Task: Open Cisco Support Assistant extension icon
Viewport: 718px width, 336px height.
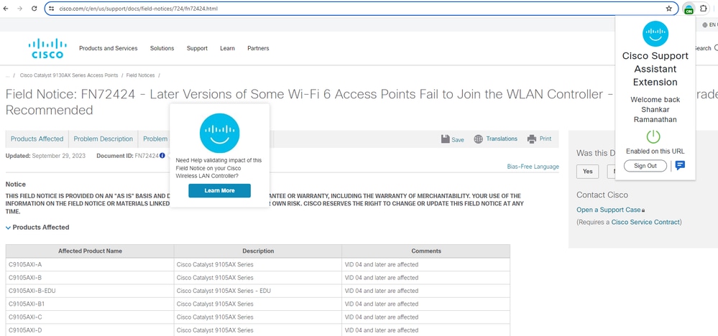Action: click(x=689, y=9)
